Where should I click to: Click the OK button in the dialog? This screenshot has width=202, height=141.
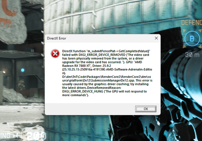146,109
